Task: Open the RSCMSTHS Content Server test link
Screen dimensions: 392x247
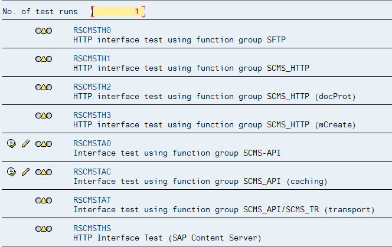Action: pyautogui.click(x=92, y=228)
